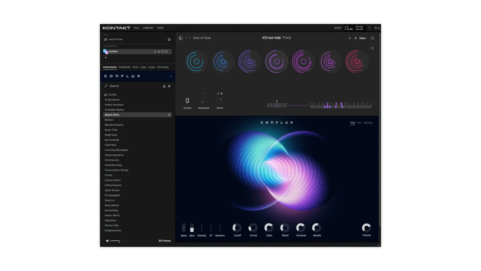Open the Axis of Awe tool list icon
This screenshot has height=271, width=481.
105,40
